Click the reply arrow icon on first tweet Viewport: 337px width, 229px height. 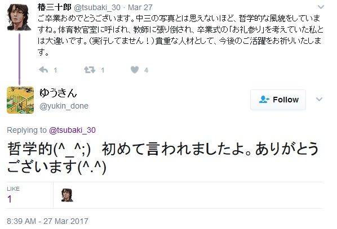(43, 70)
